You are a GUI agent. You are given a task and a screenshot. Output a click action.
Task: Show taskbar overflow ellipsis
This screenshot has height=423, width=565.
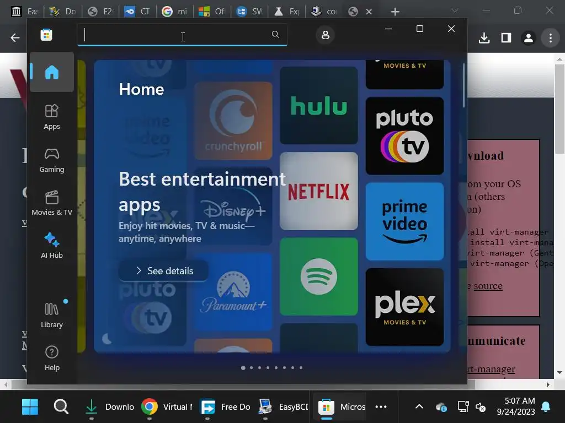point(381,407)
